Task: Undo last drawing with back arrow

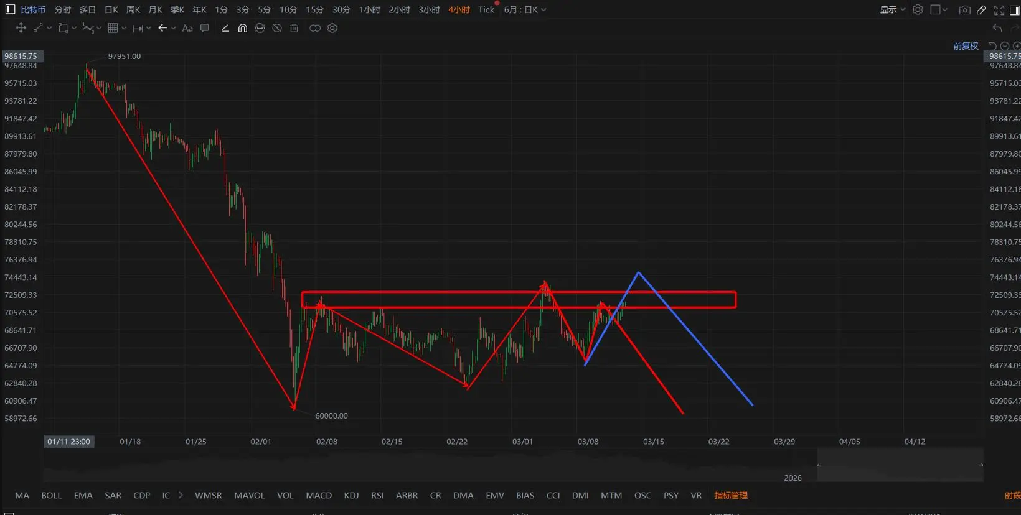Action: click(997, 28)
